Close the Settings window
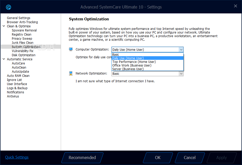This screenshot has width=242, height=165. coord(235,6)
